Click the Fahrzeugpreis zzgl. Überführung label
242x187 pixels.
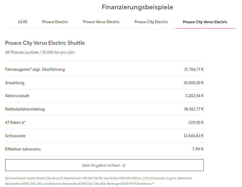(x=35, y=70)
